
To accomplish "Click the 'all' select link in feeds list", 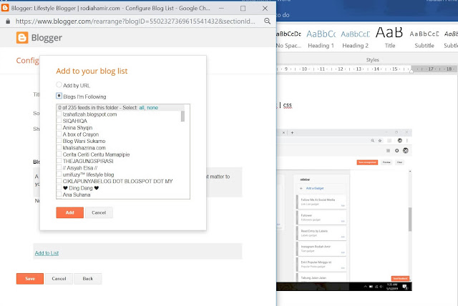I will tap(142, 108).
